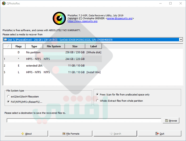Click the large PhotoRec eye logo

click(59, 18)
